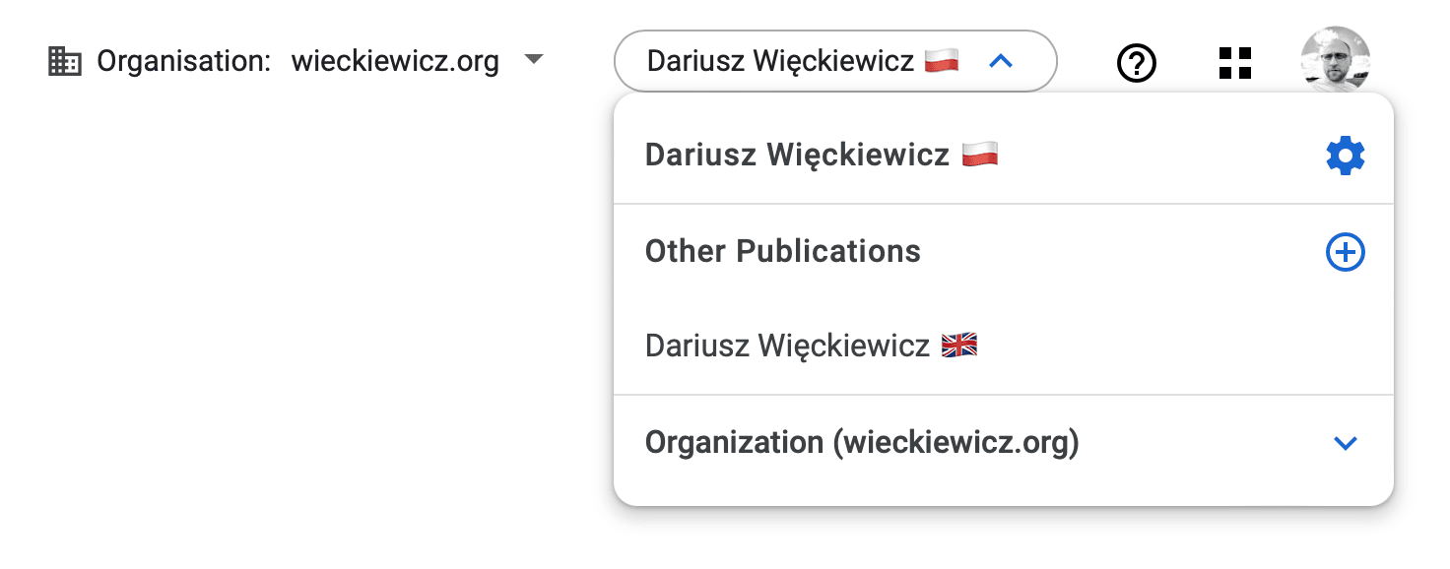The width and height of the screenshot is (1450, 569).
Task: Open the Google apps grid icon
Action: (1235, 63)
